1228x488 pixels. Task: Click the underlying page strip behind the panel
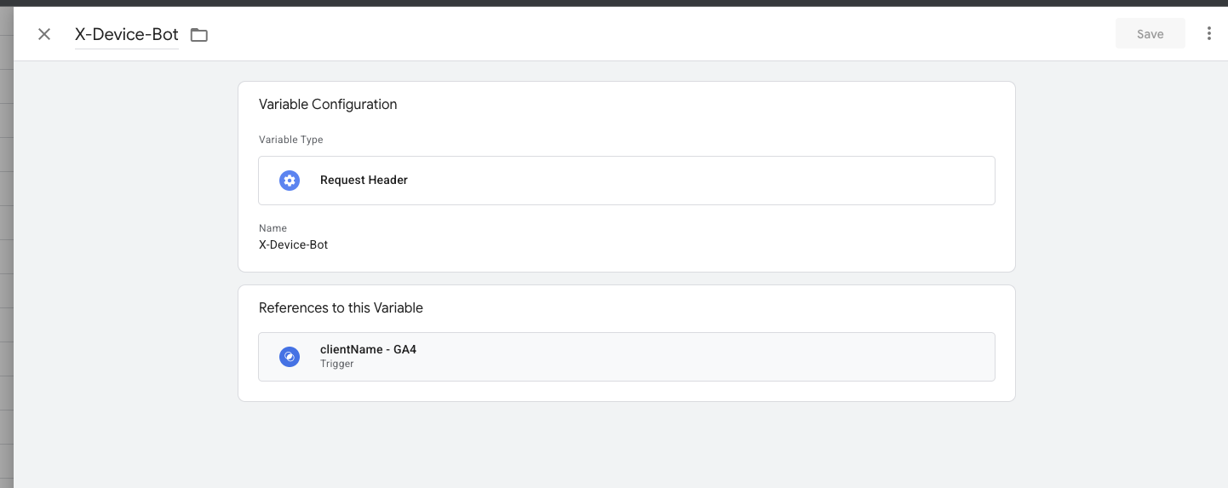[6, 255]
